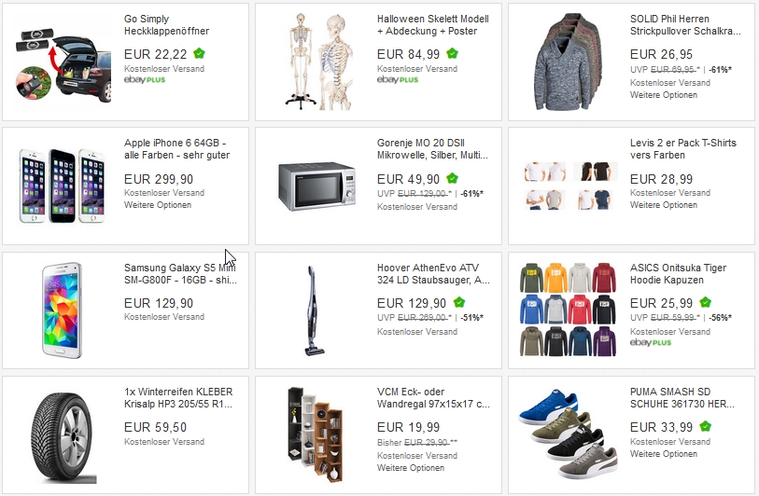The height and width of the screenshot is (496, 759).
Task: Click the eBay Plus logo under Go Simply listing
Action: pyautogui.click(x=145, y=80)
